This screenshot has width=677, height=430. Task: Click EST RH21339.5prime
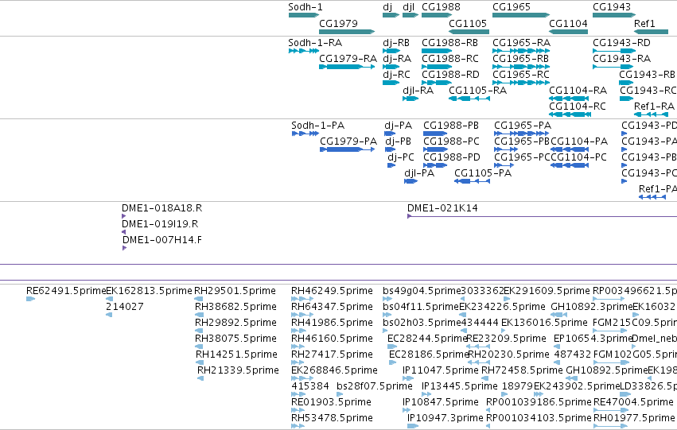click(x=238, y=370)
